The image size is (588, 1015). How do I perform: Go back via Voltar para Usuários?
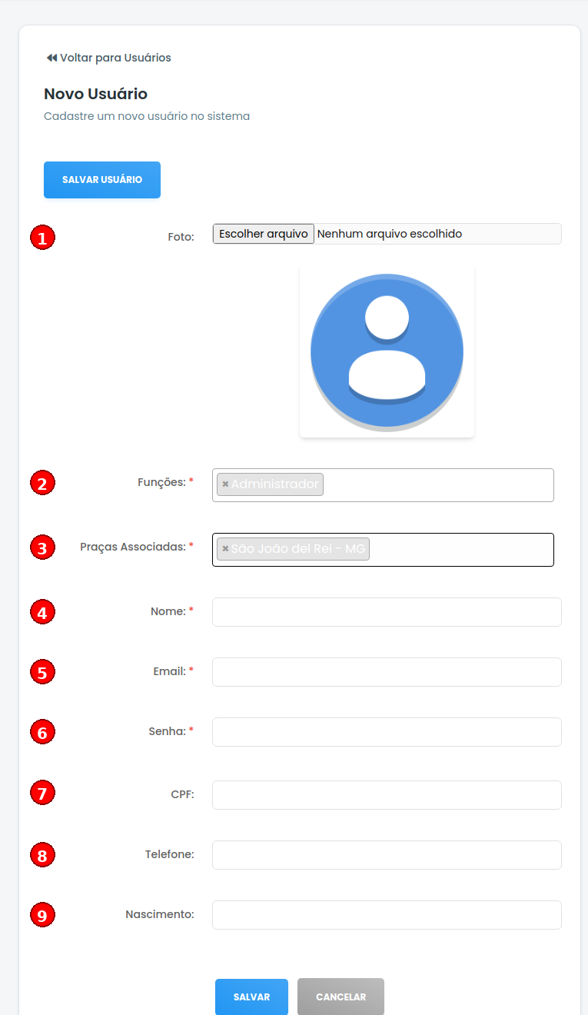point(108,58)
